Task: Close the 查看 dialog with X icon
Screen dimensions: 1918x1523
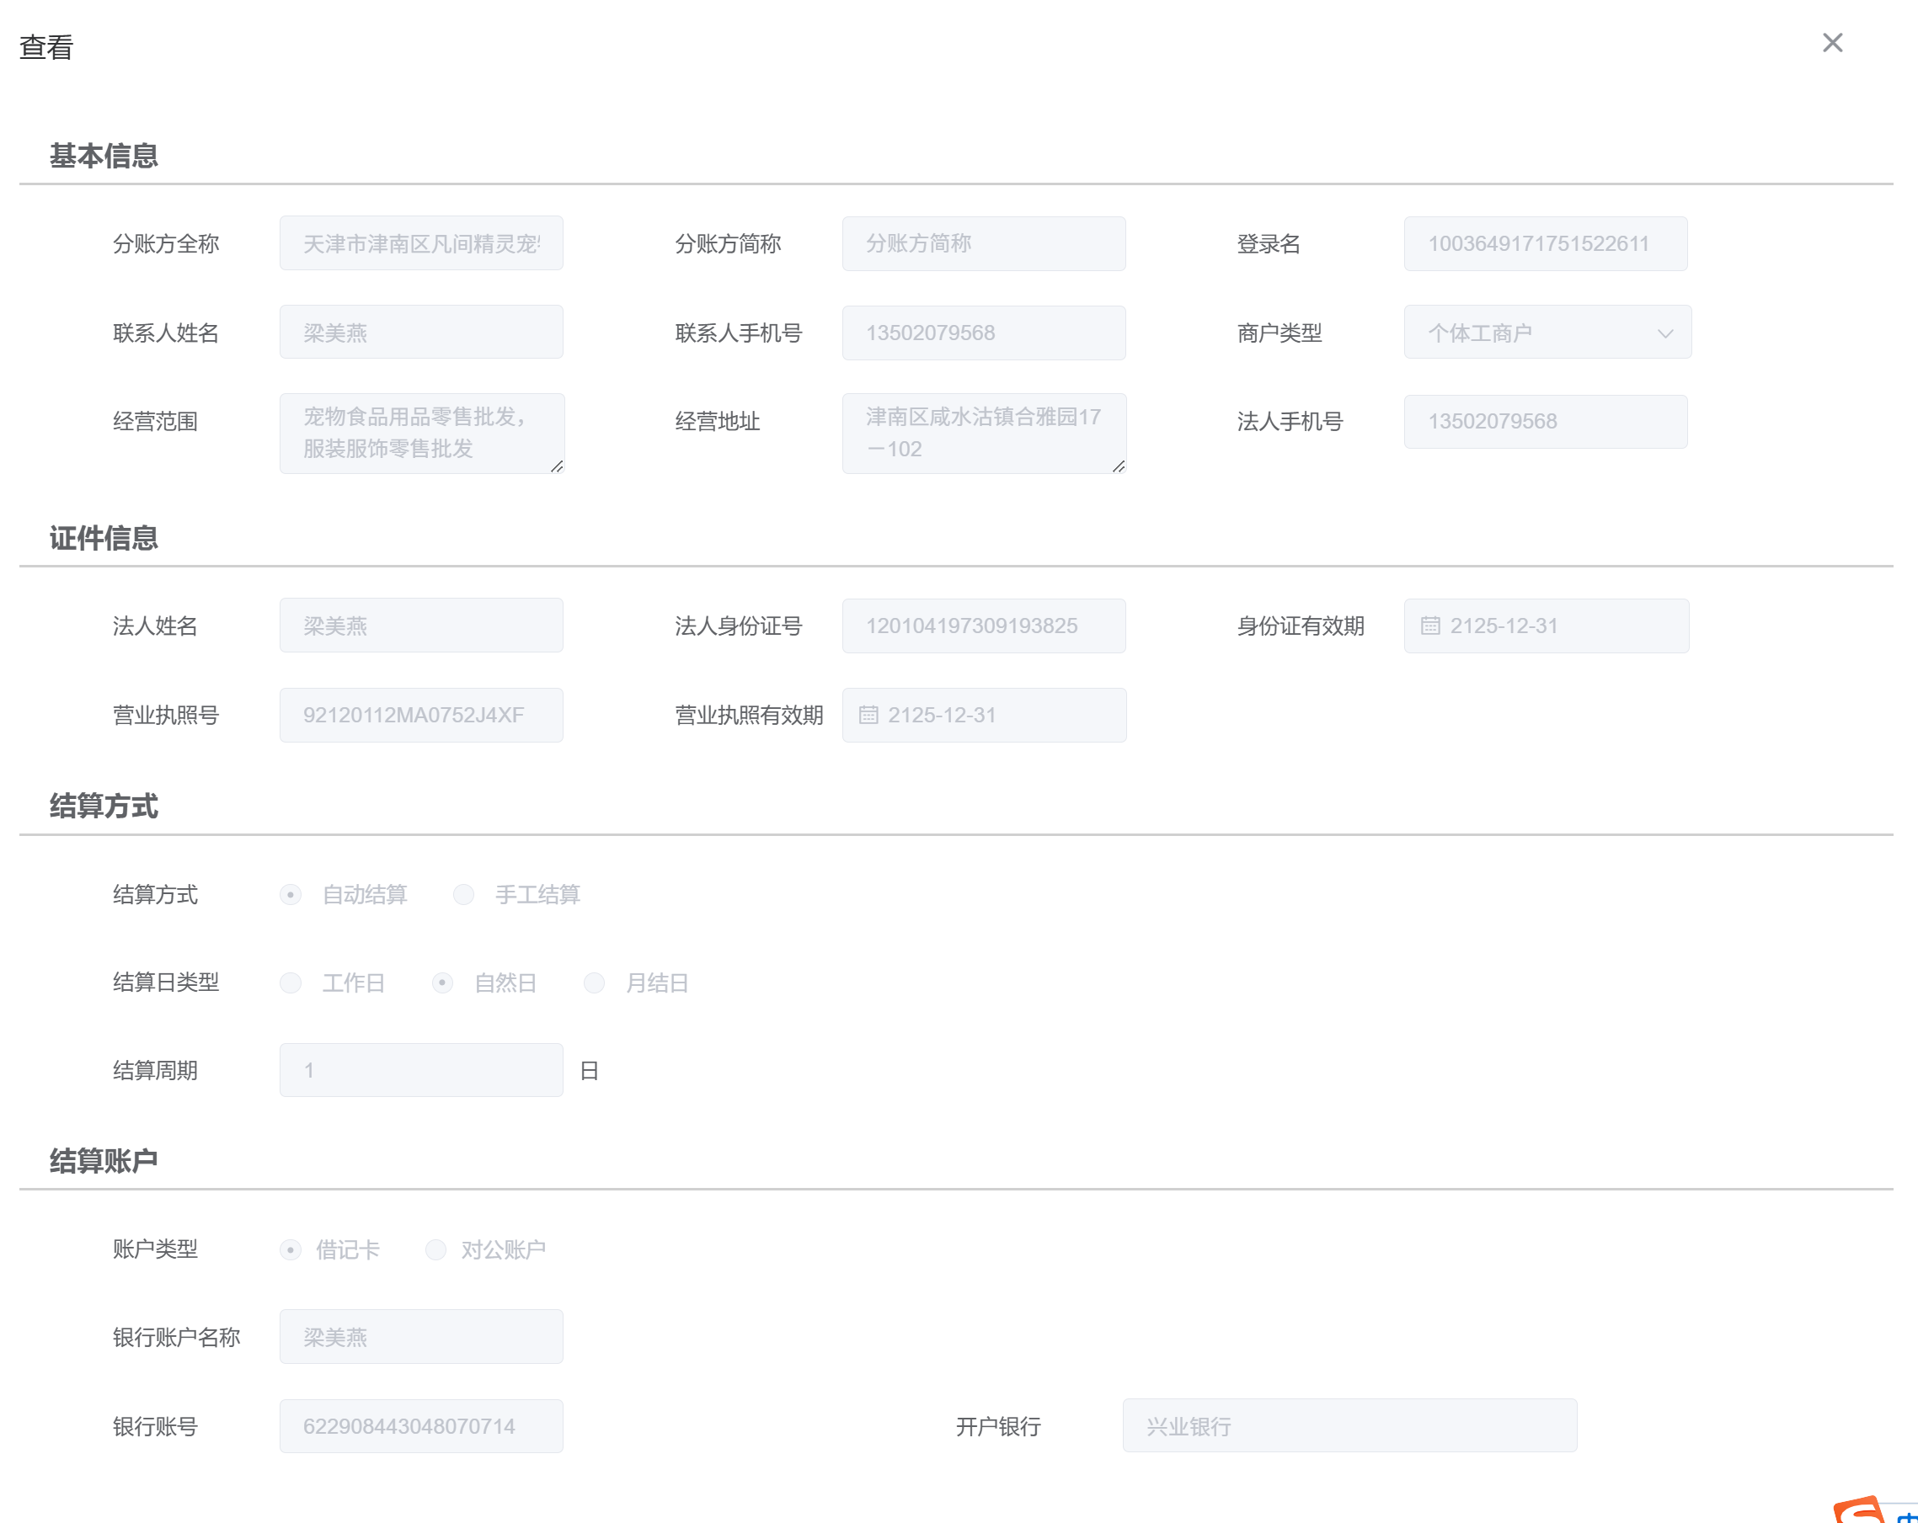Action: point(1832,43)
